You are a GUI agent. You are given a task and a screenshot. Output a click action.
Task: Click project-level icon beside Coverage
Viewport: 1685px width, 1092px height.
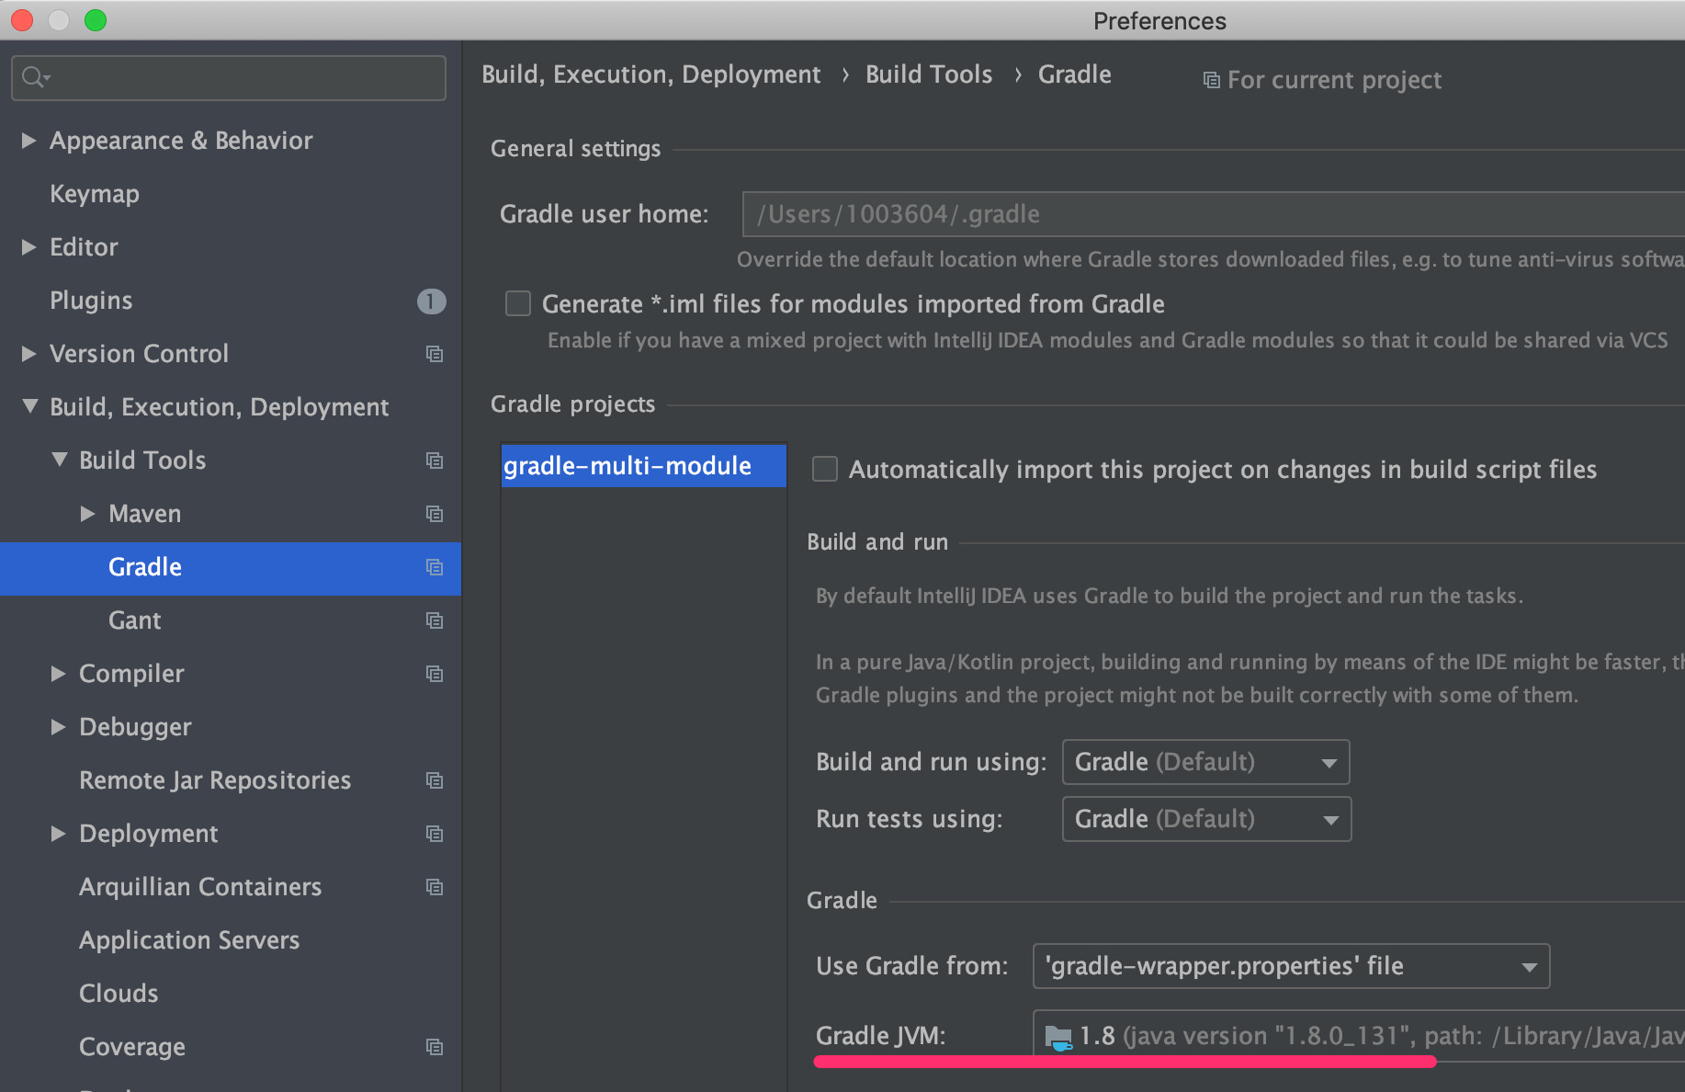[435, 1047]
